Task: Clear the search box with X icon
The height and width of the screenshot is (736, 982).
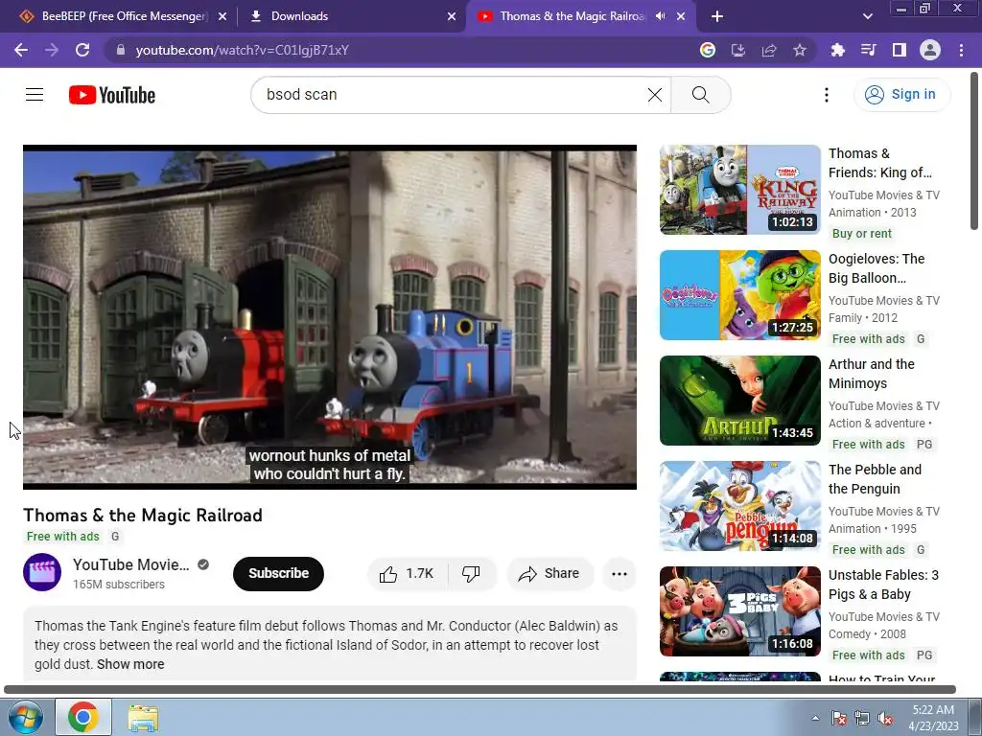Action: tap(654, 95)
